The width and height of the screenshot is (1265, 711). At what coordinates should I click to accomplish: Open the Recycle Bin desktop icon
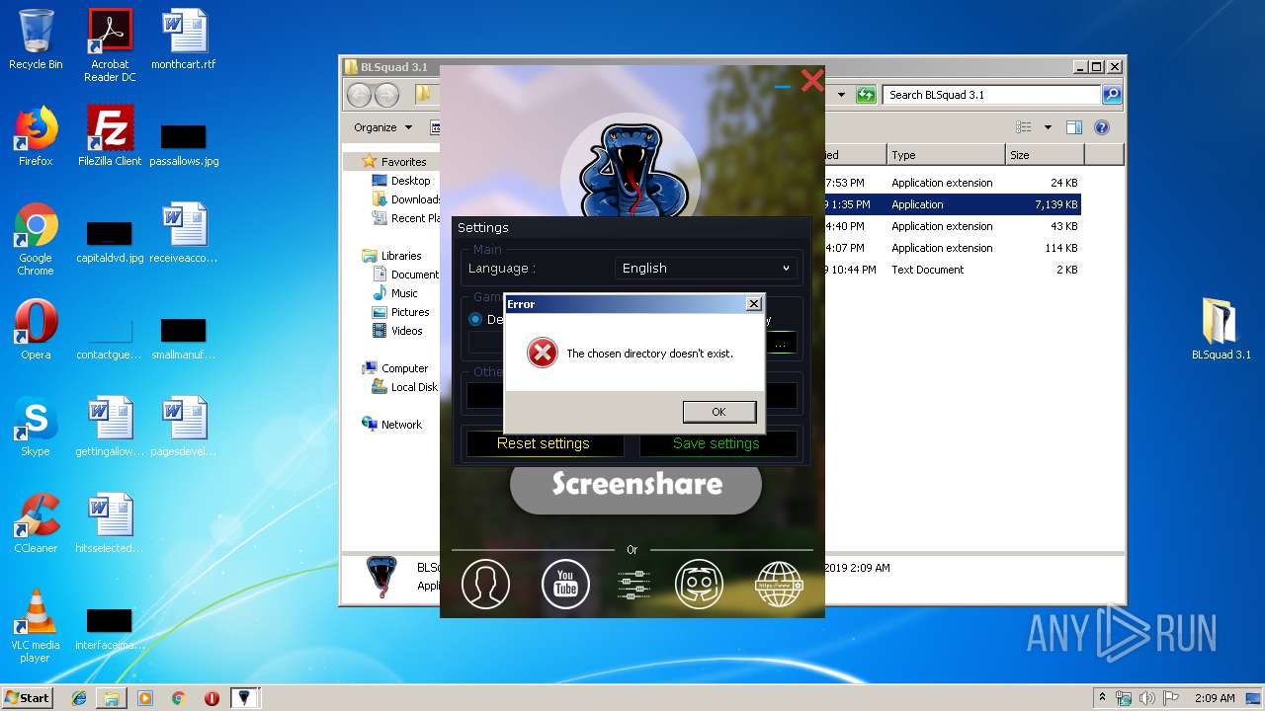pyautogui.click(x=36, y=39)
